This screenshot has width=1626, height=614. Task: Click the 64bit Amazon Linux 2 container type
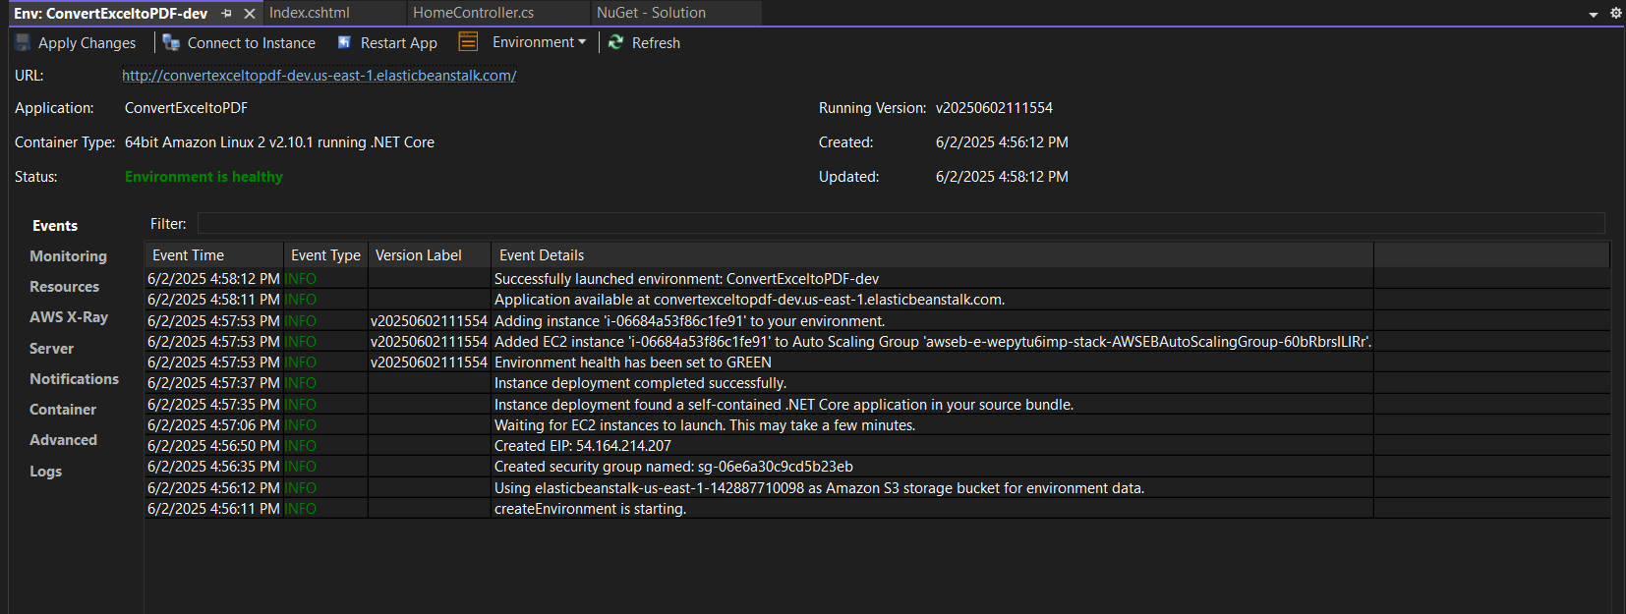(279, 142)
